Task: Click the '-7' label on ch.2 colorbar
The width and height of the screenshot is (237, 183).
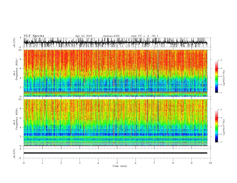Action: pyautogui.click(x=221, y=142)
